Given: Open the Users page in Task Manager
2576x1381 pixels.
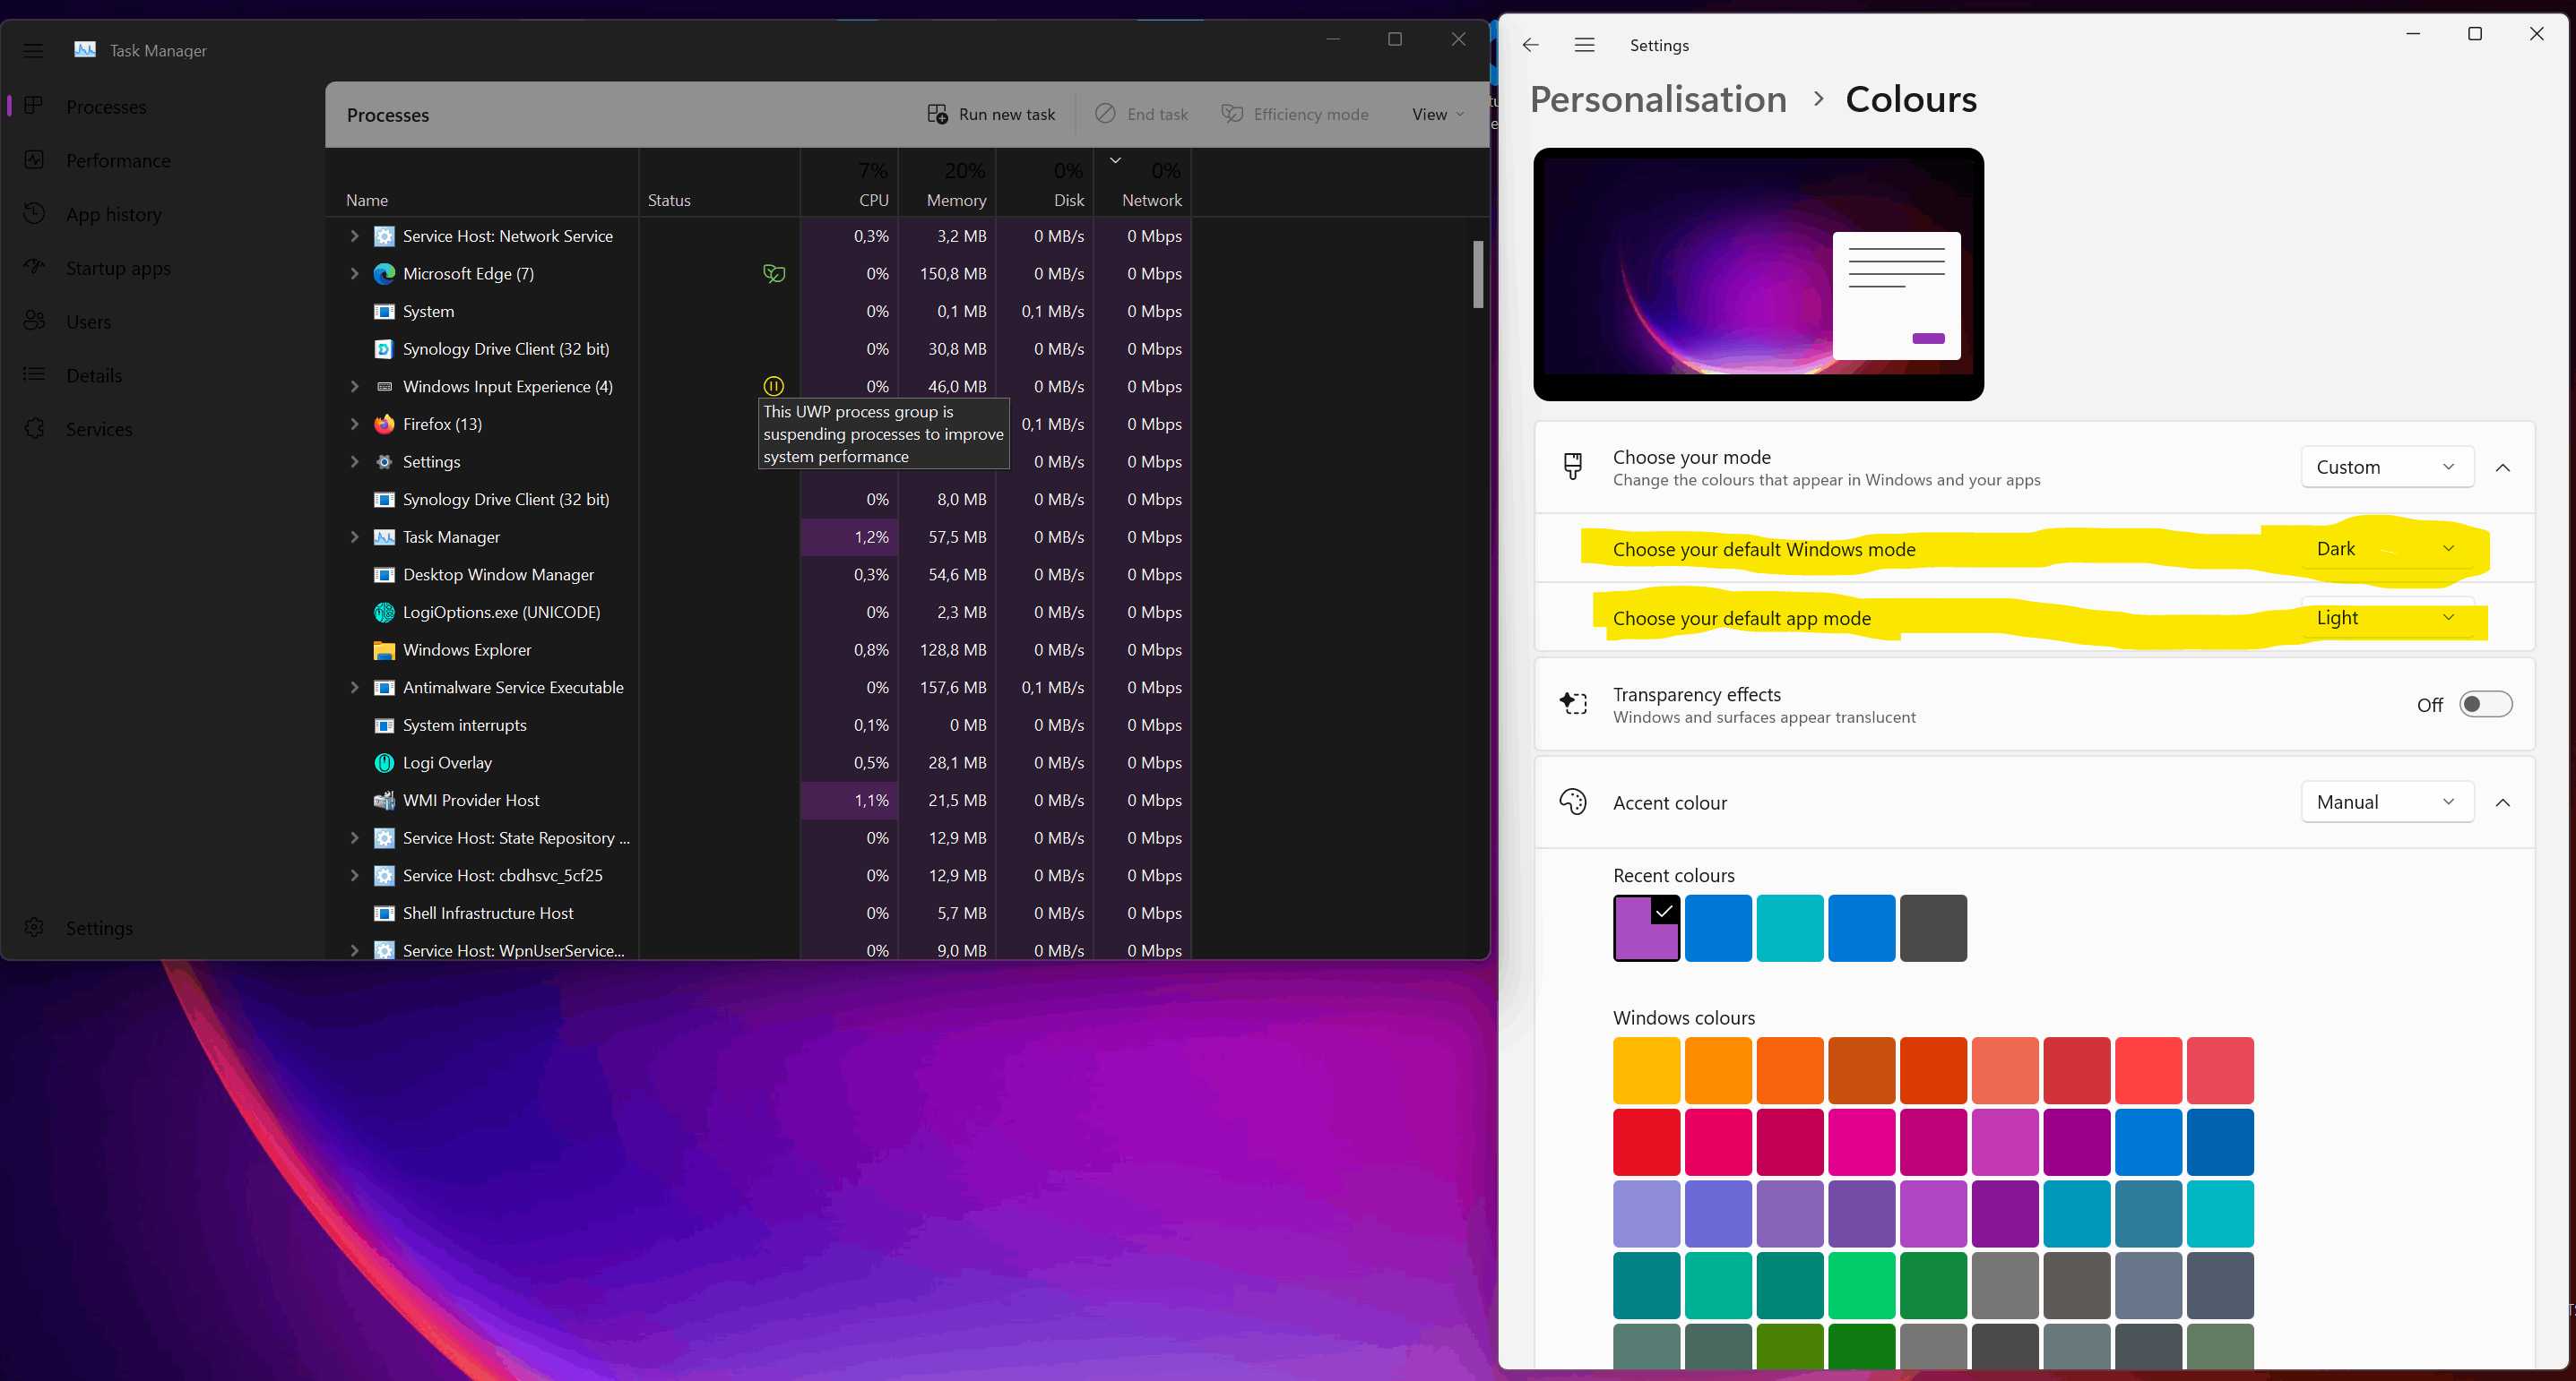Looking at the screenshot, I should [x=88, y=322].
